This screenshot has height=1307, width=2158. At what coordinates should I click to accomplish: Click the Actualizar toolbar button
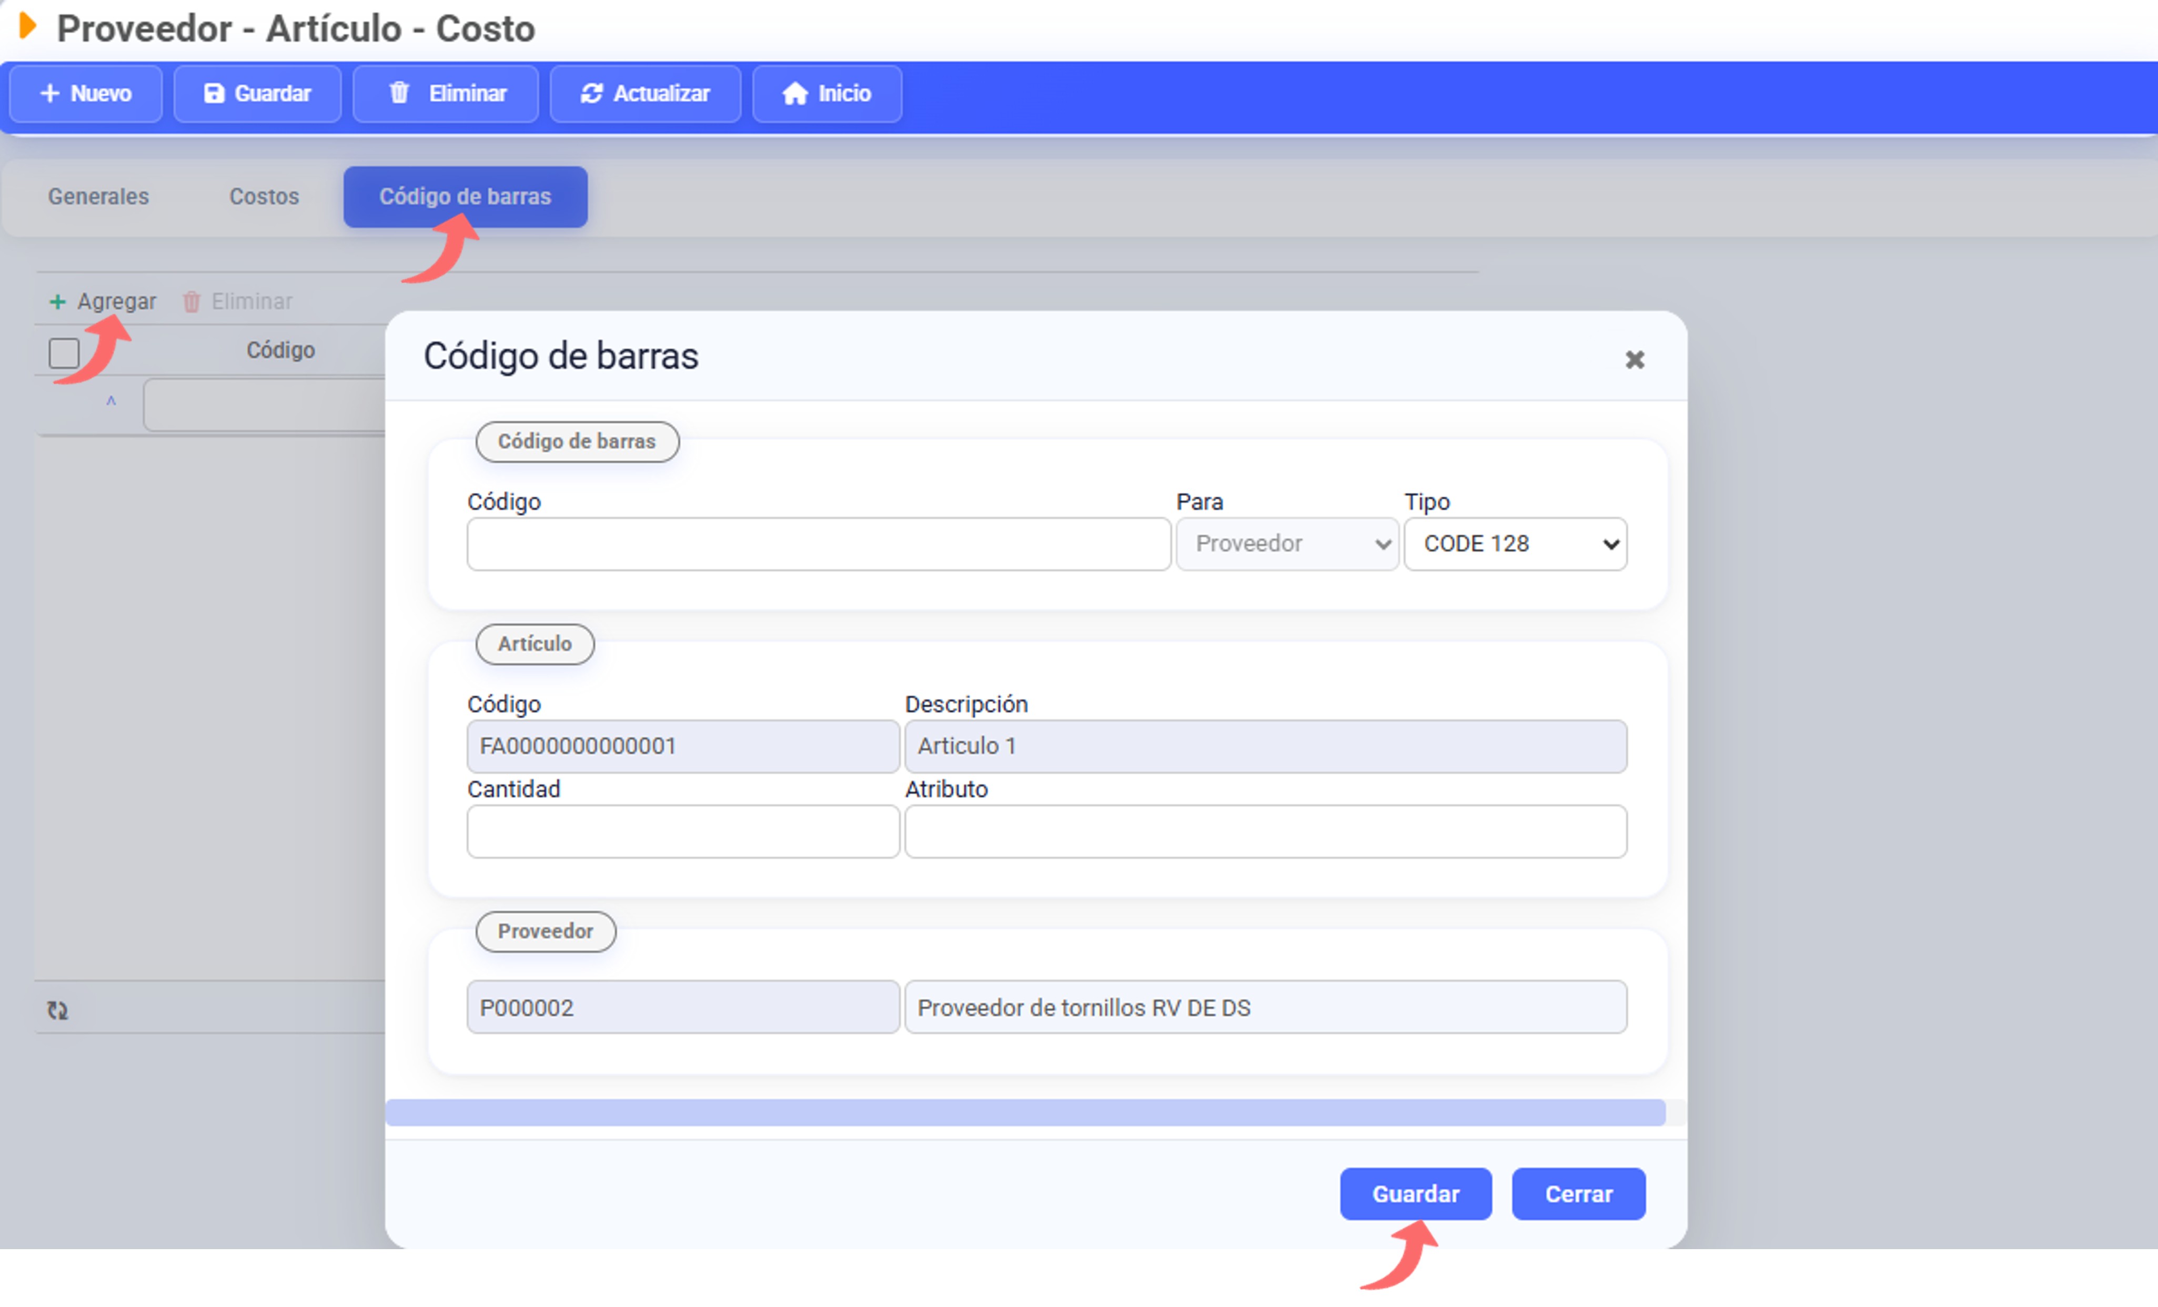[x=646, y=94]
